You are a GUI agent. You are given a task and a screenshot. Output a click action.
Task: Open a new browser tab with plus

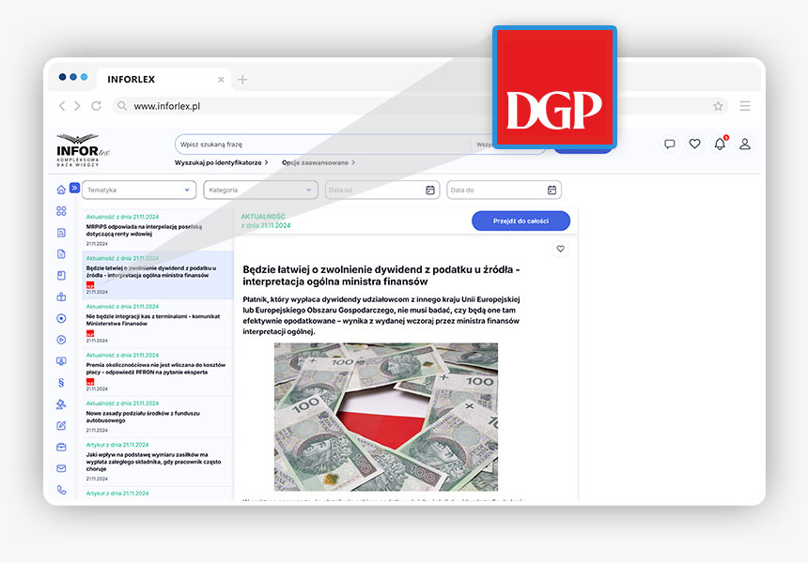[242, 79]
